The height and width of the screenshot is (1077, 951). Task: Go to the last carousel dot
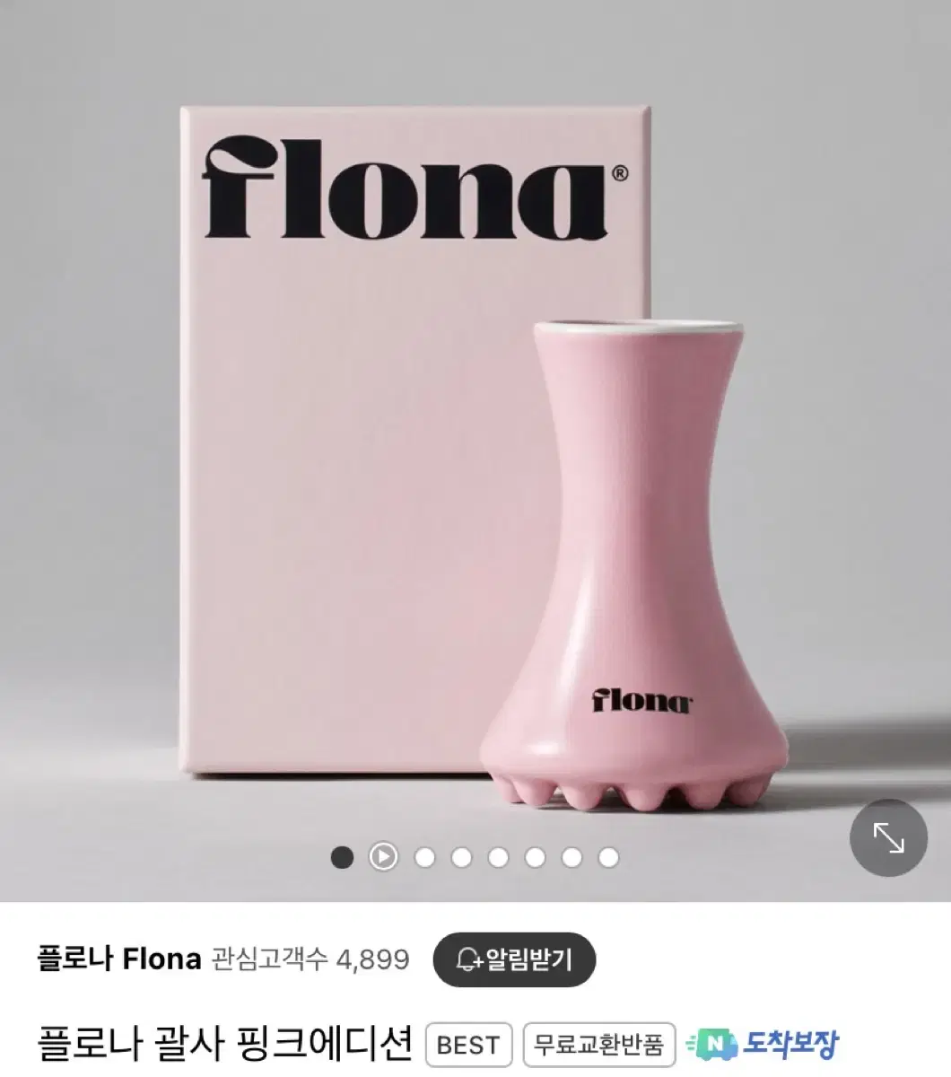tap(608, 857)
